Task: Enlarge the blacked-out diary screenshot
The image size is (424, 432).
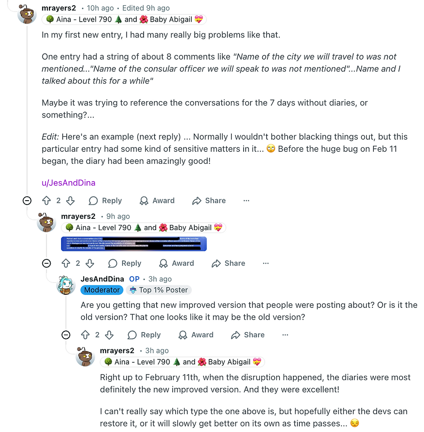Action: tap(134, 243)
